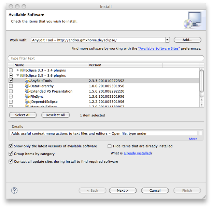The width and height of the screenshot is (212, 208).
Task: Toggle the Eclipse 3.5 - 3.6 plugins checkbox
Action: pos(11,76)
